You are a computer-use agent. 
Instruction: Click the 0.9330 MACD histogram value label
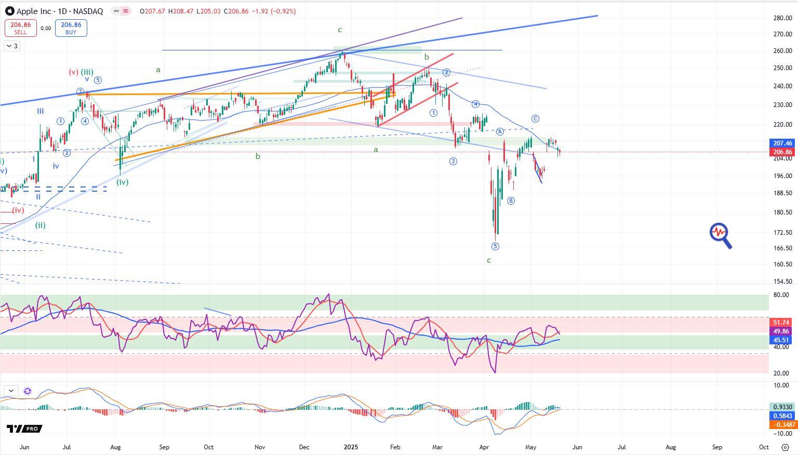(782, 407)
